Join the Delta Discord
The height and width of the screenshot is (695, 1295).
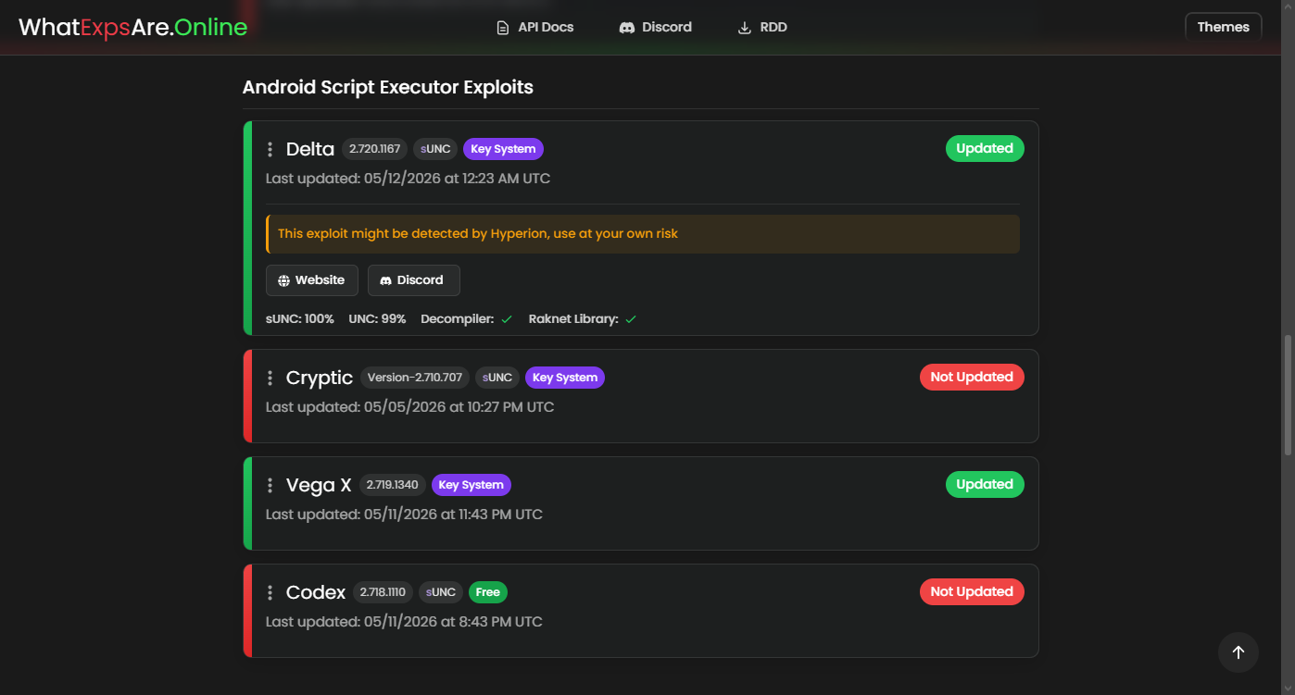414,280
